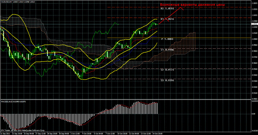Image resolution: width=258 pixels, height=135 pixels.
Task: Click the R1 1.0416 resistance label
Action: 167,19
